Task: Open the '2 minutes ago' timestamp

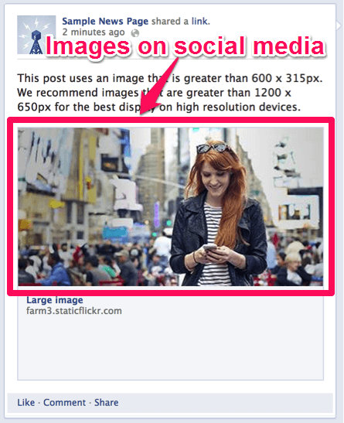Action: (x=94, y=32)
